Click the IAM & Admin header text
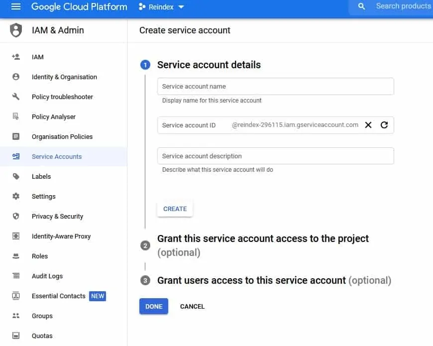Viewport: 433px width, 346px height. [x=58, y=30]
